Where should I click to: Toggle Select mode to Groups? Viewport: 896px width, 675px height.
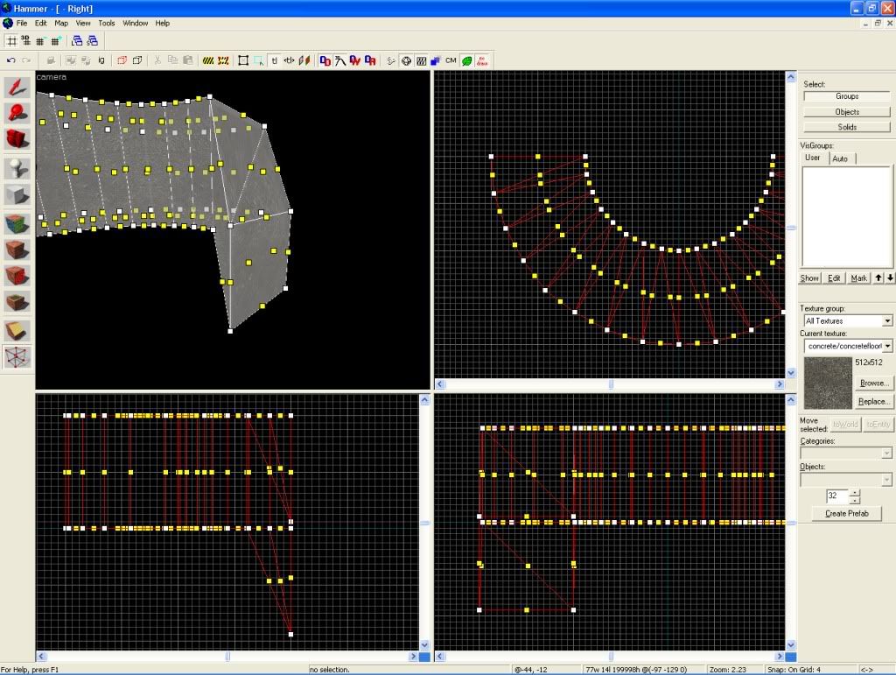pyautogui.click(x=846, y=96)
